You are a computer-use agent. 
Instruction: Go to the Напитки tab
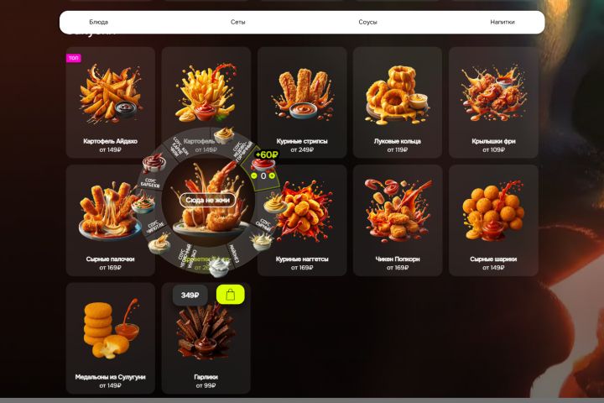pyautogui.click(x=502, y=22)
